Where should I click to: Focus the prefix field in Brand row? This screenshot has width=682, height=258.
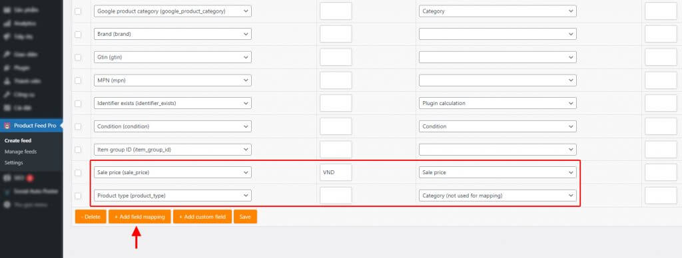[x=336, y=34]
